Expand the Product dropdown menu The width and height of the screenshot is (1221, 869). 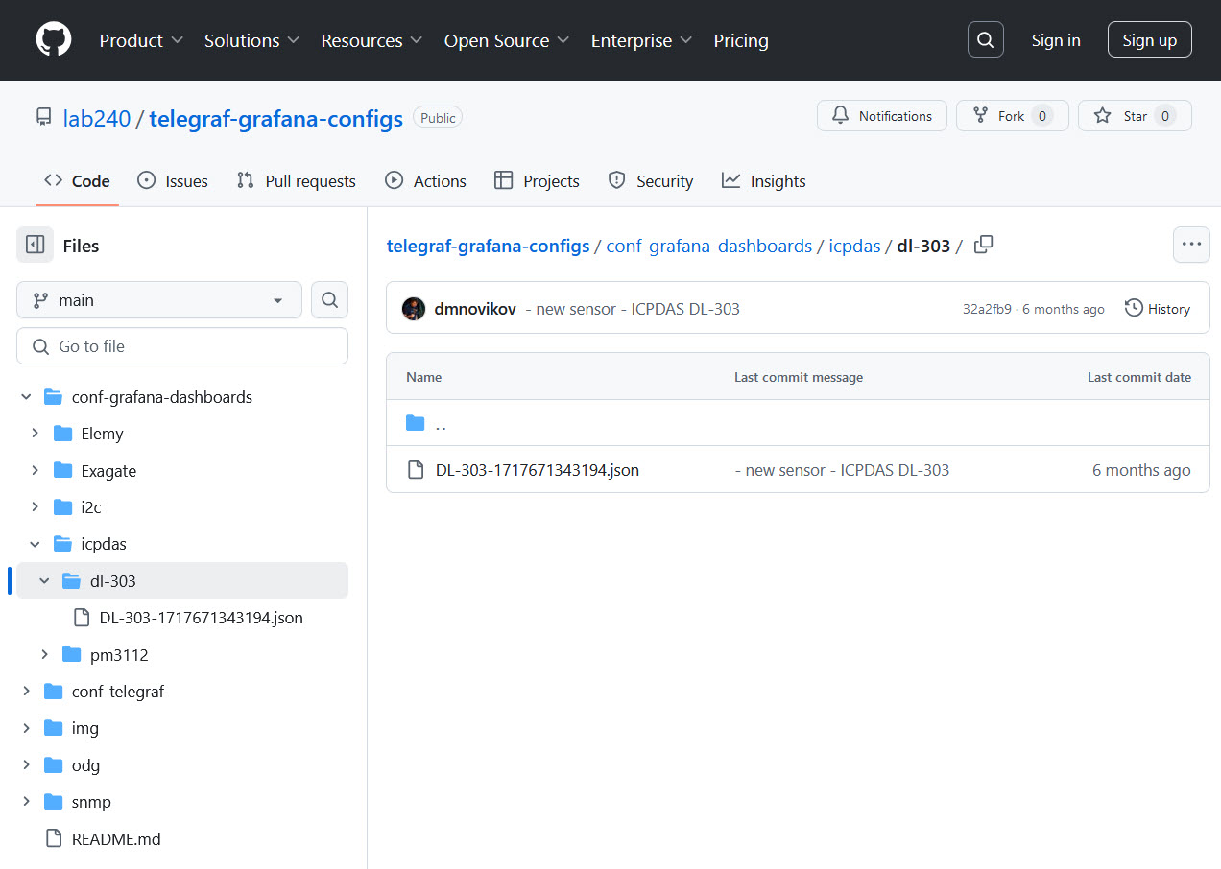click(140, 40)
